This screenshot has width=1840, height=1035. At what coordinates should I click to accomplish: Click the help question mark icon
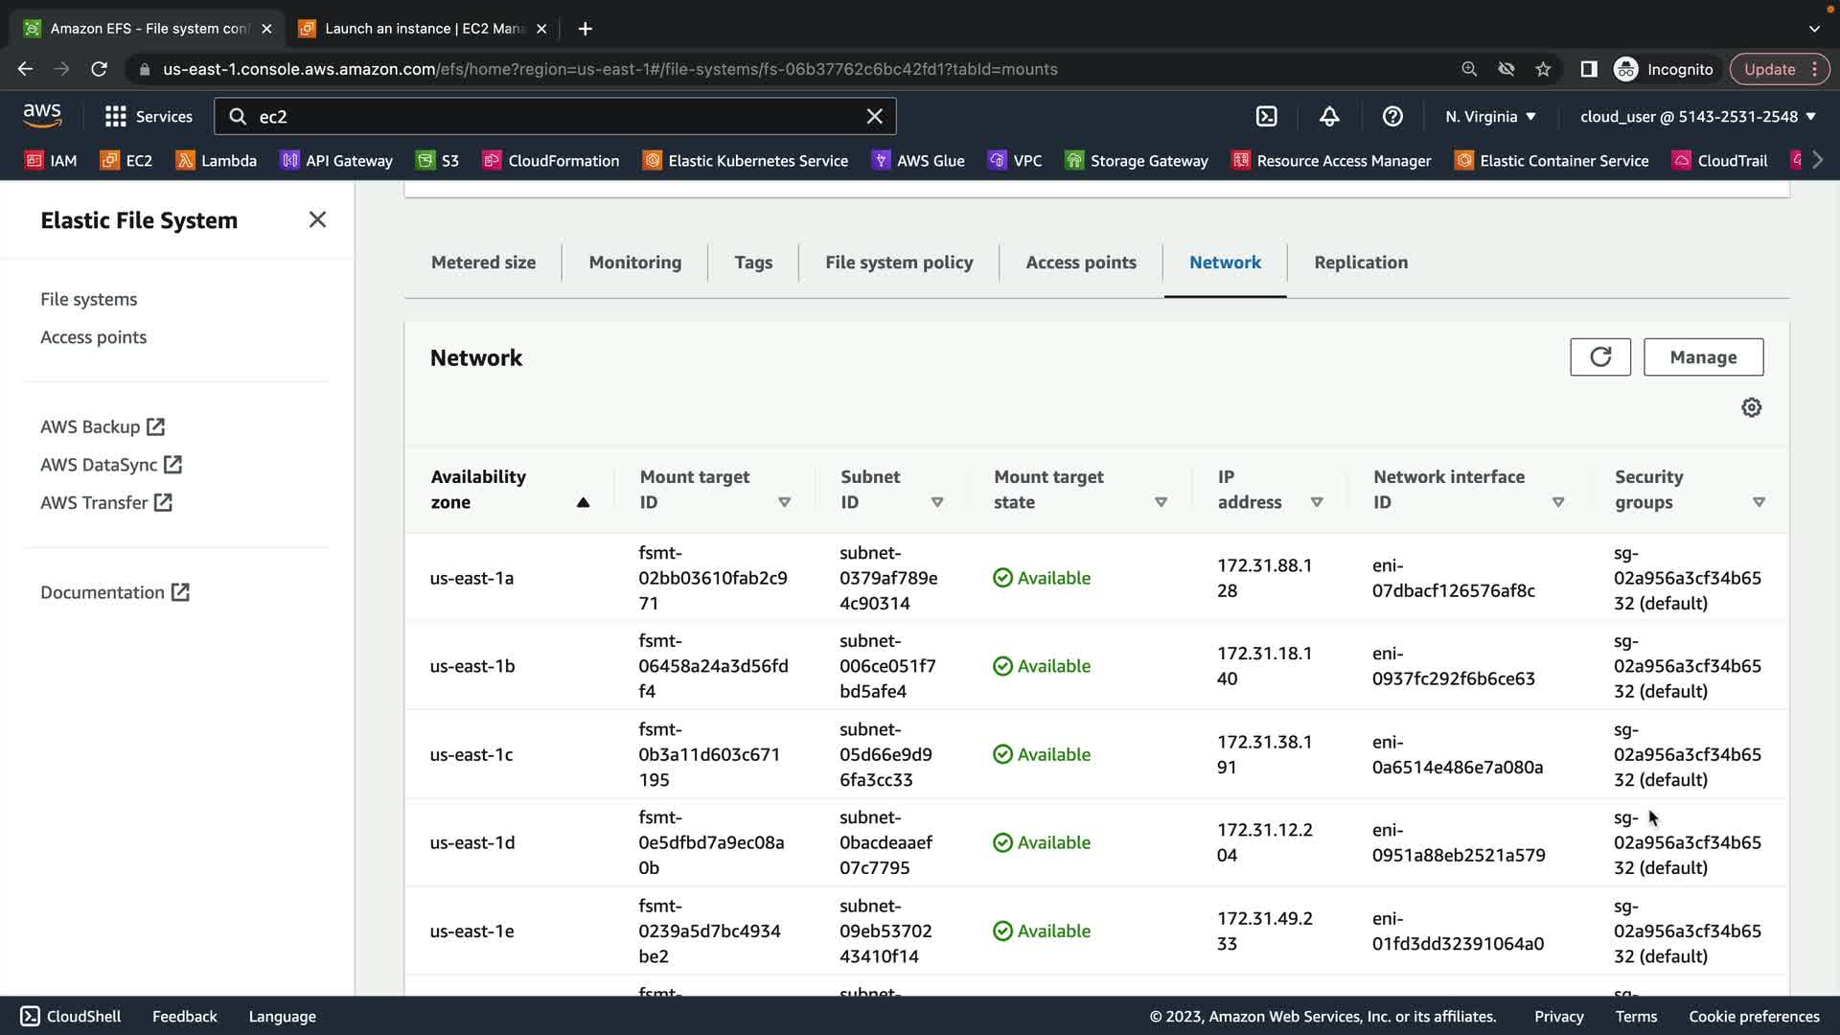pyautogui.click(x=1392, y=116)
